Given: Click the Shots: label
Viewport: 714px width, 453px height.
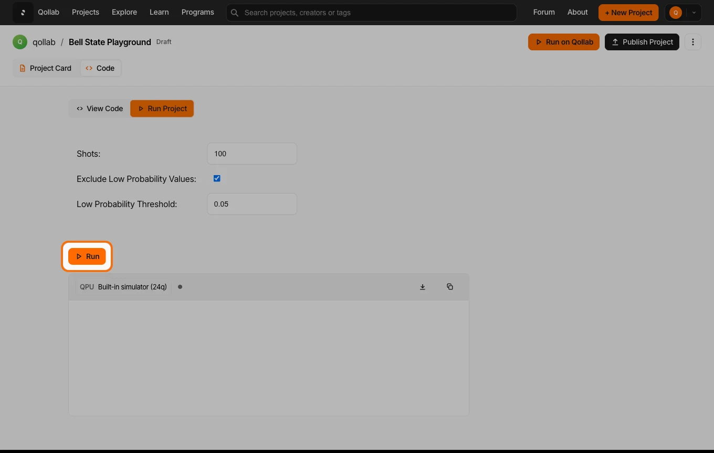Looking at the screenshot, I should (x=88, y=154).
